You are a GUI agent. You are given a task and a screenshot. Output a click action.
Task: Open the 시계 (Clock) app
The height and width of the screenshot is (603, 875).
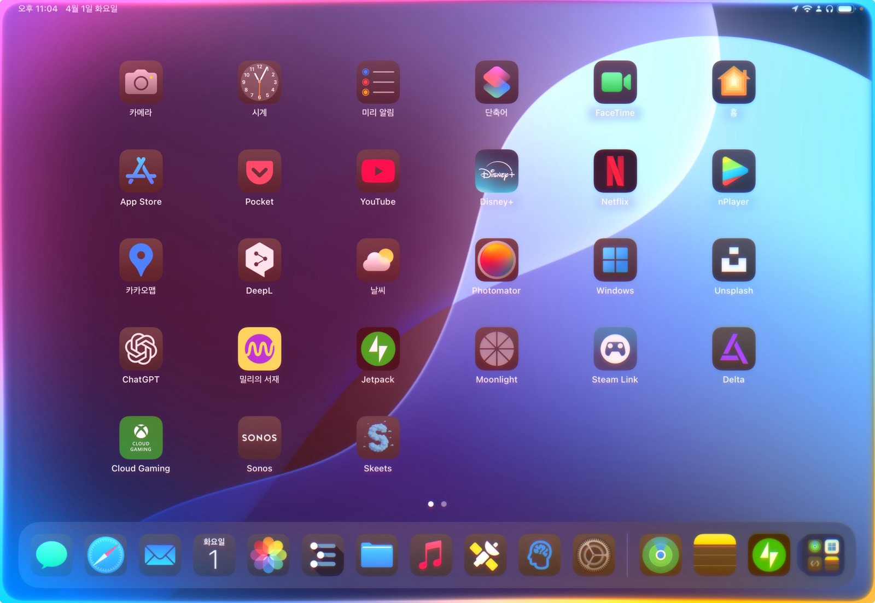259,82
